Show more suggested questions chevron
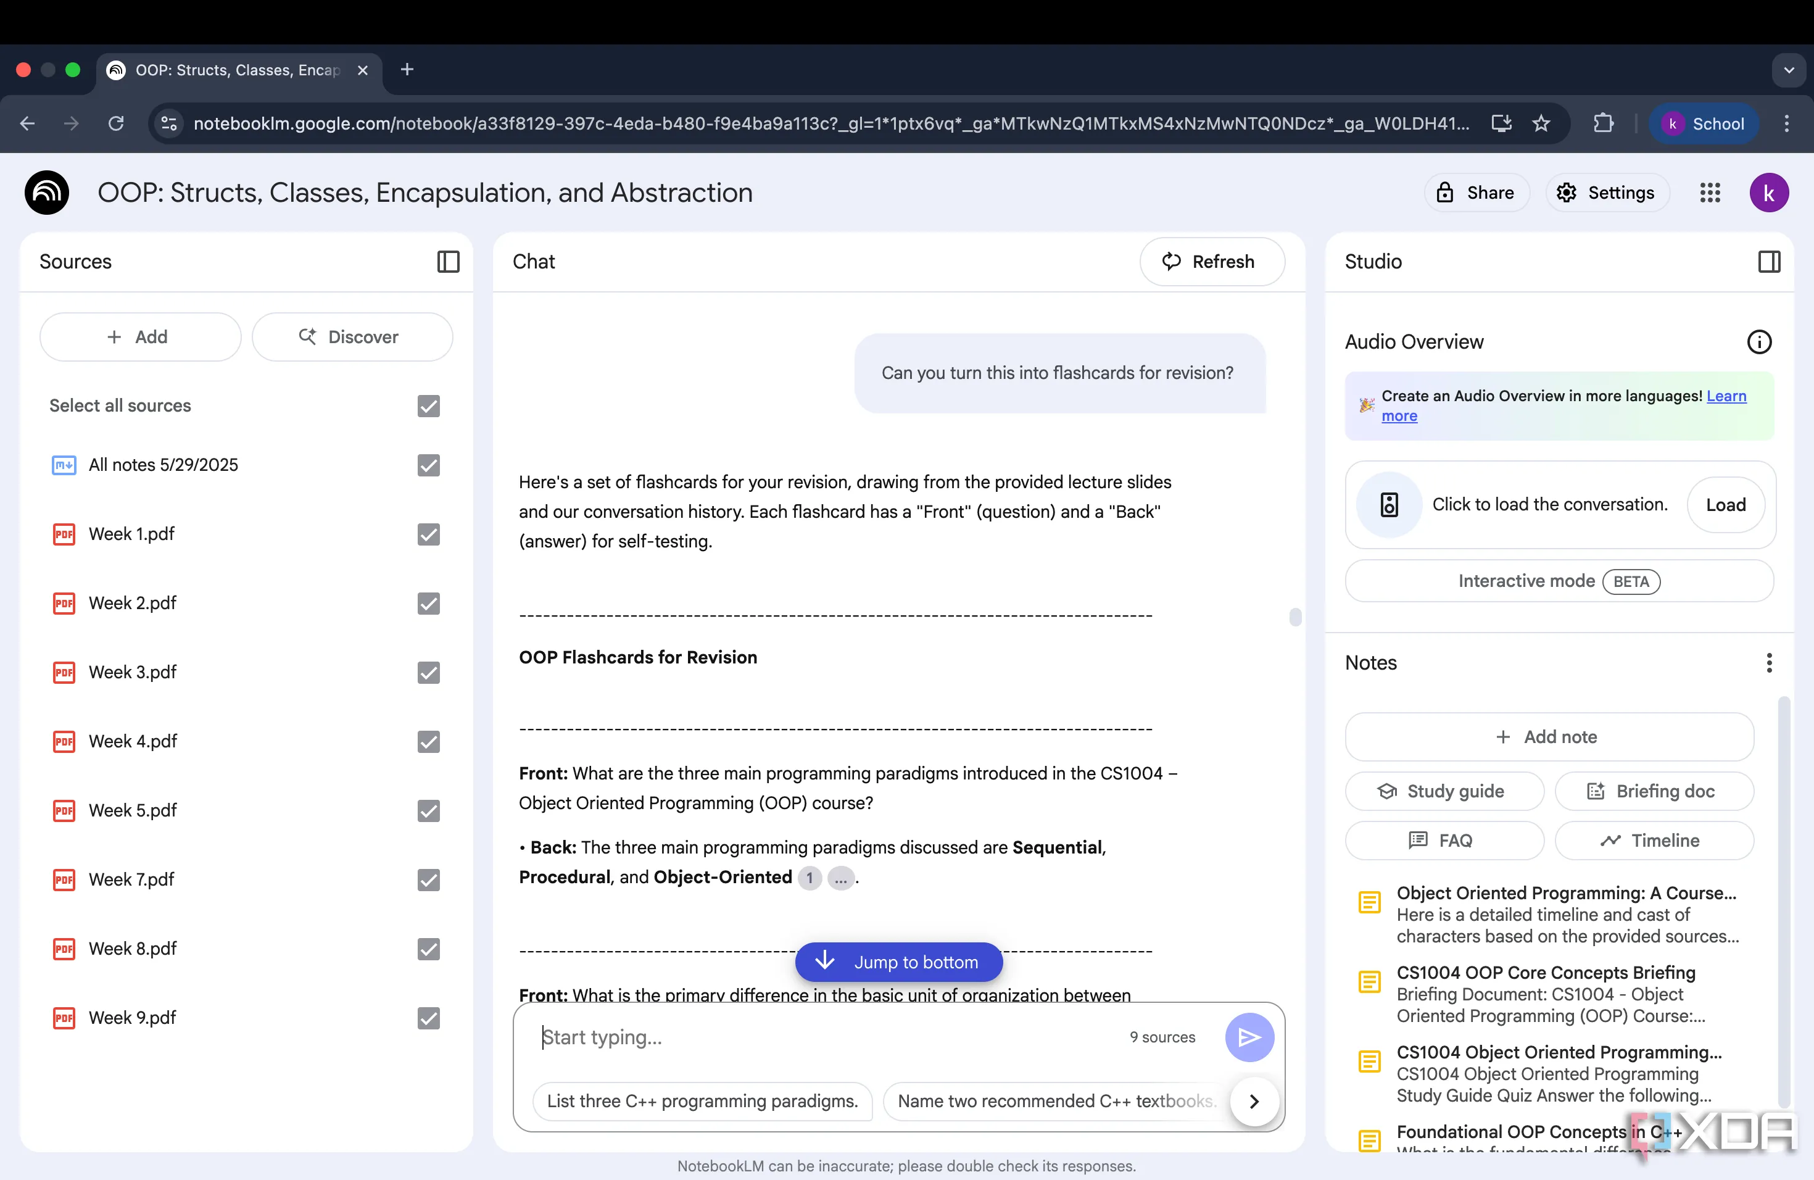Screen dimensions: 1814x1180 tap(1254, 1101)
